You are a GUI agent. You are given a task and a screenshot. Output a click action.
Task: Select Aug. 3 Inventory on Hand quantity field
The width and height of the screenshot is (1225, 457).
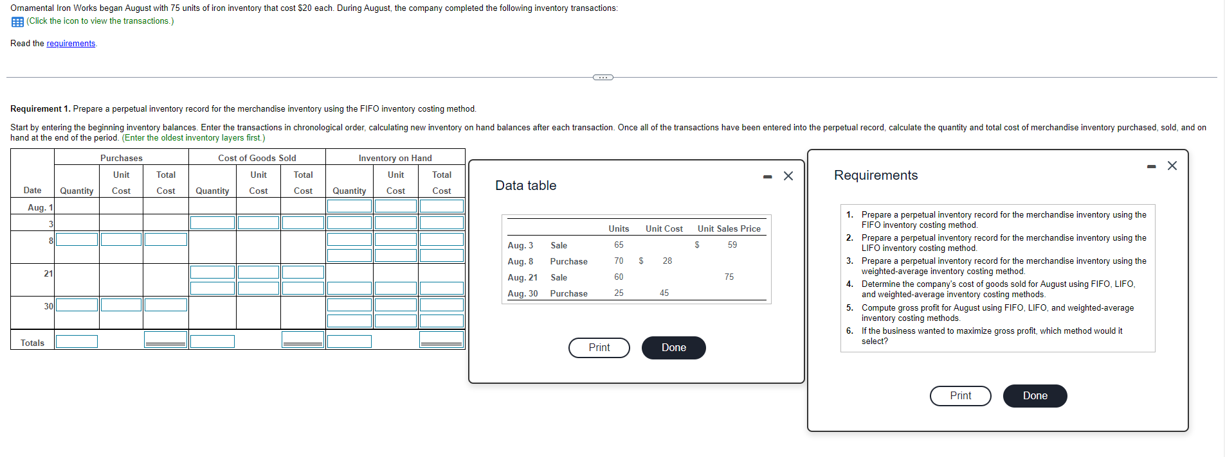(349, 223)
